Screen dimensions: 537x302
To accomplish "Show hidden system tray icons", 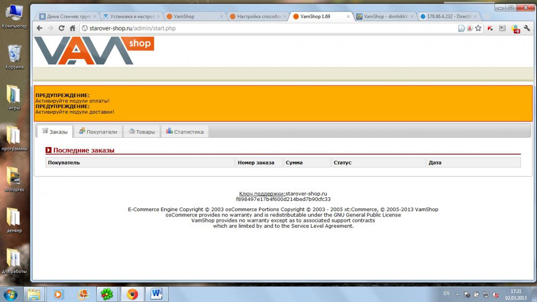I will point(457,295).
